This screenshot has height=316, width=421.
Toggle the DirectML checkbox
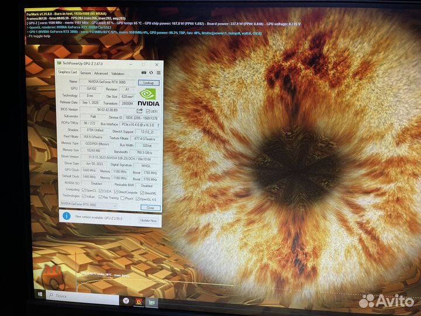(x=142, y=193)
